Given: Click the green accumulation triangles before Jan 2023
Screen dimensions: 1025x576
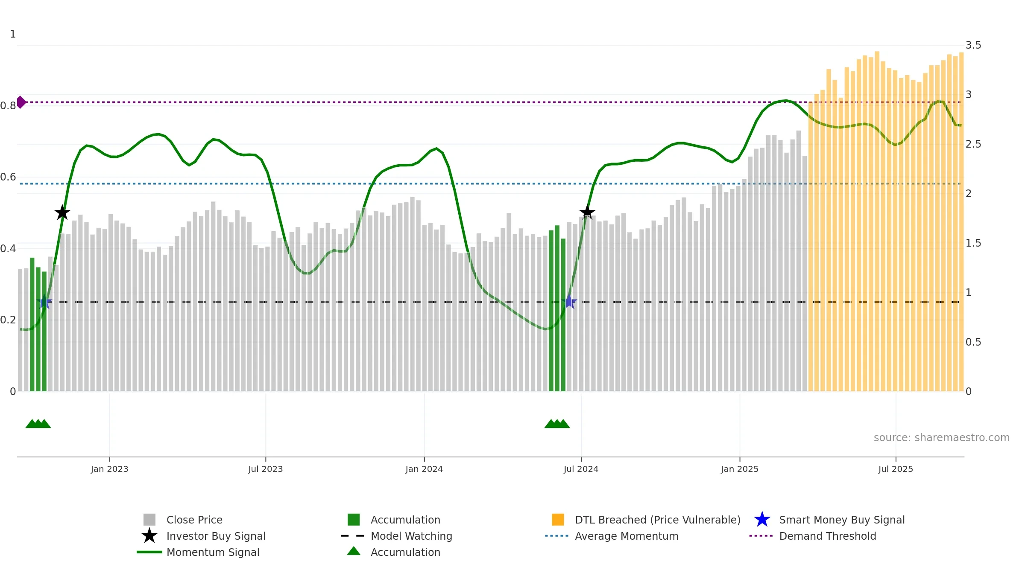Looking at the screenshot, I should point(38,424).
